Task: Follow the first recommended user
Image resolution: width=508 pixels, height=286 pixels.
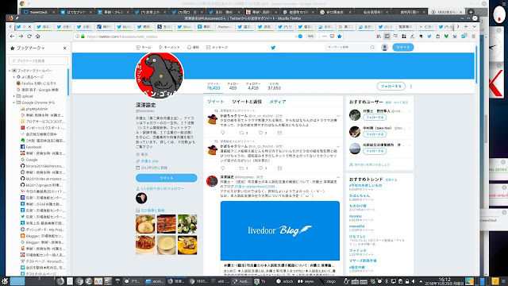Action: pos(375,118)
